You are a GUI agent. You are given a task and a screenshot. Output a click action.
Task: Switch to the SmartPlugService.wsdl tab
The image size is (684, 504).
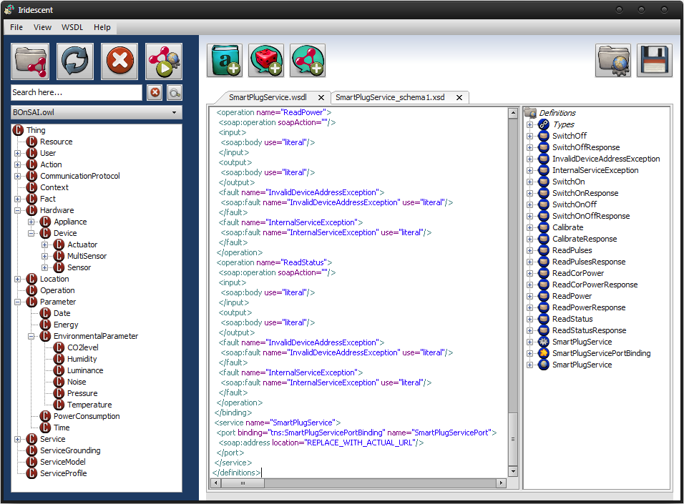point(268,97)
